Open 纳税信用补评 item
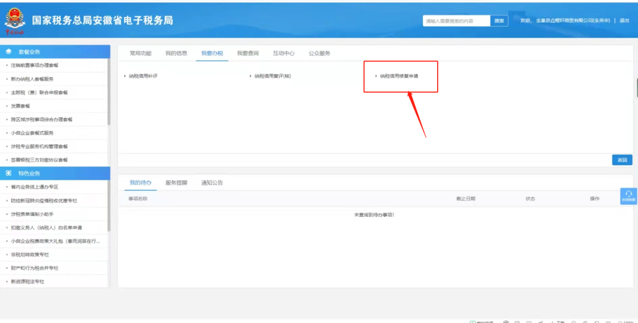The width and height of the screenshot is (638, 323). tap(143, 76)
